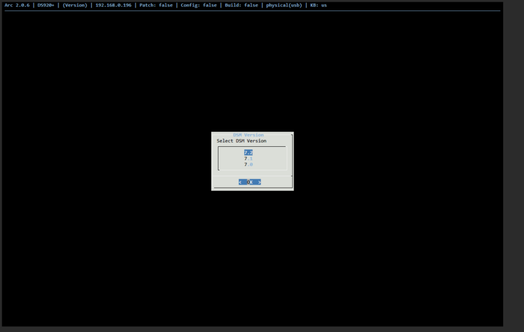524x332 pixels.
Task: Click the 'Select DSM Version' prompt text
Action: click(242, 141)
